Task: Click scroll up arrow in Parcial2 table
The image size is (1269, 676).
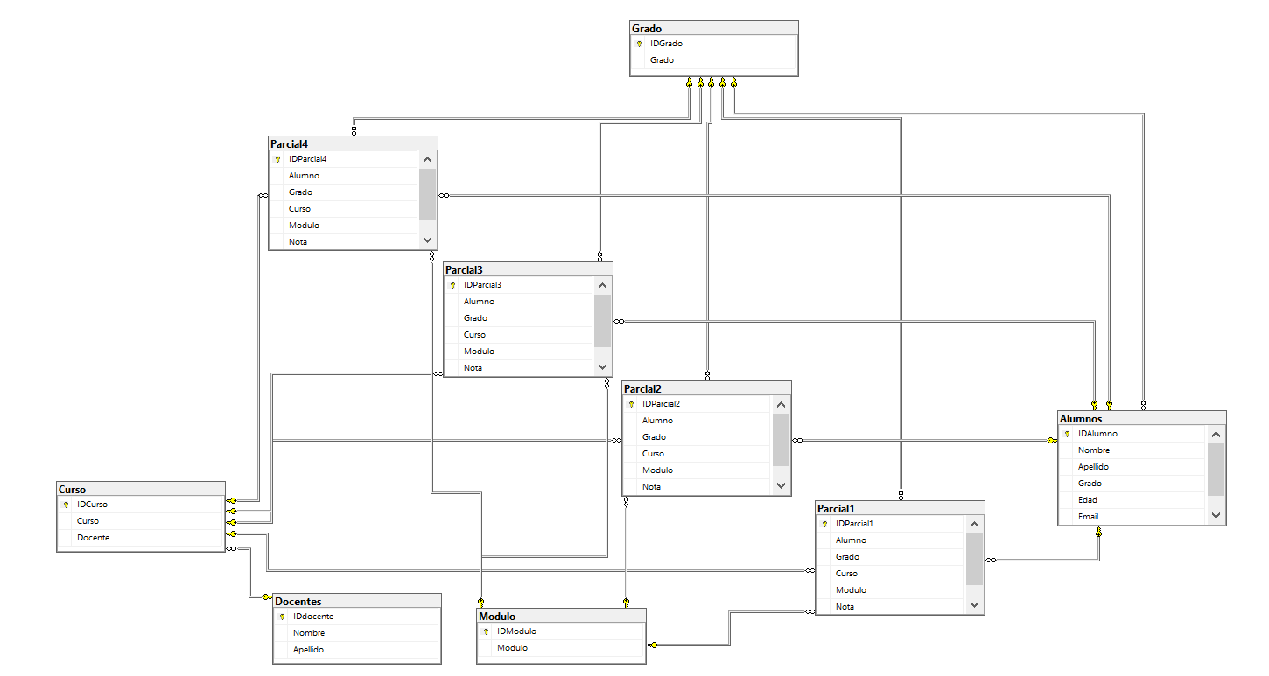Action: tap(781, 405)
